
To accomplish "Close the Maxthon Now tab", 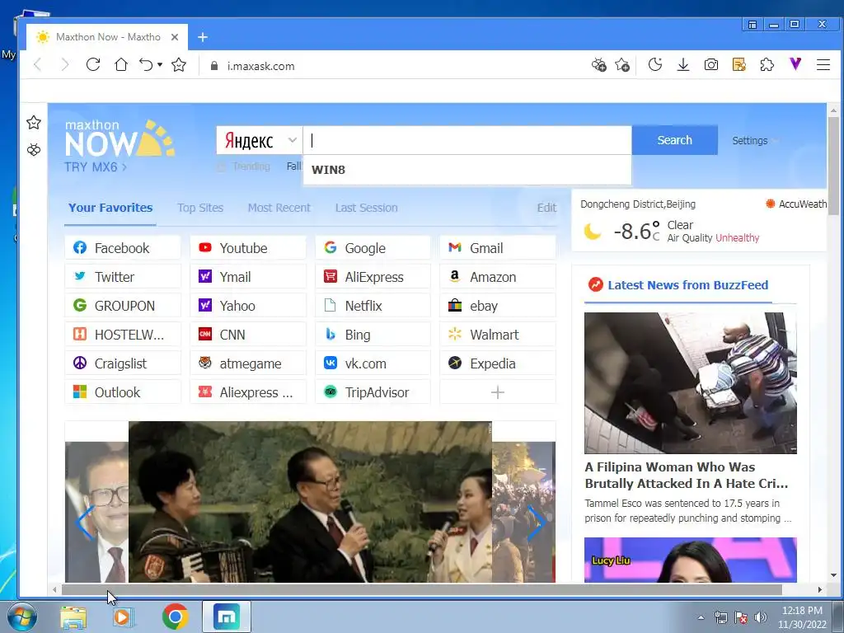I will click(175, 37).
